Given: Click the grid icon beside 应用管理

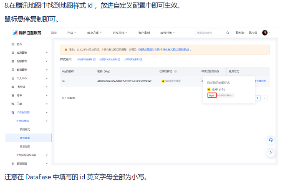Looking at the screenshot, I should 13,53.
